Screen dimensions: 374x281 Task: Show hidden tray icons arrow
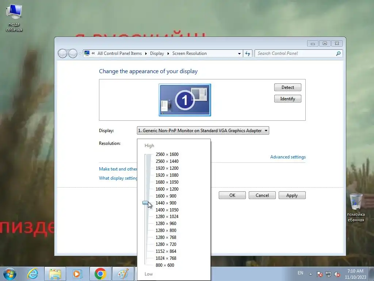click(x=310, y=274)
